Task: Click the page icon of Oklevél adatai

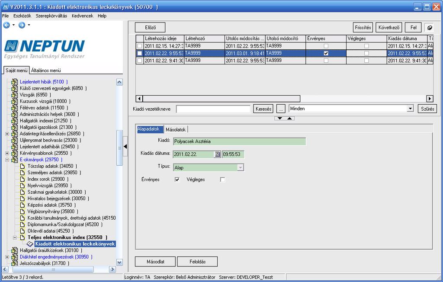Action: pos(22,231)
